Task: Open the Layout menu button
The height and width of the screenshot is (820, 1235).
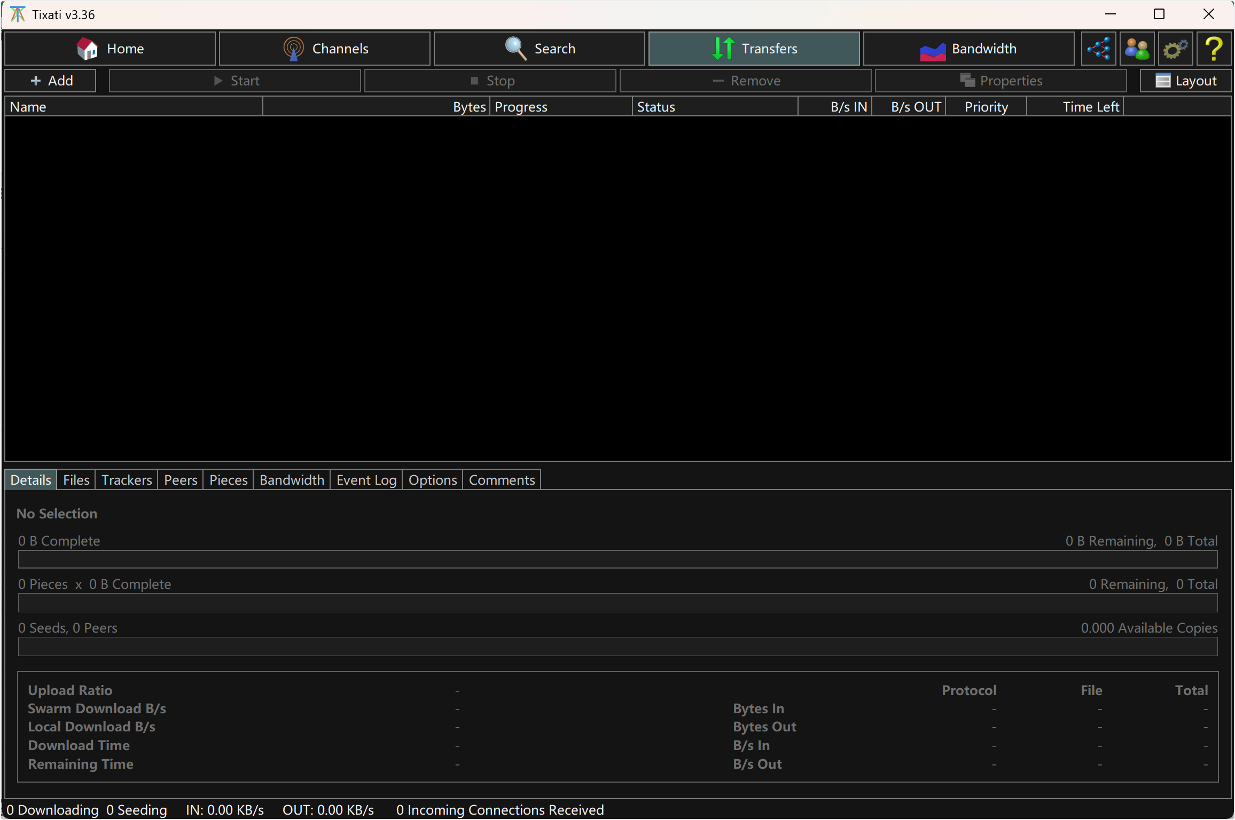Action: tap(1185, 81)
